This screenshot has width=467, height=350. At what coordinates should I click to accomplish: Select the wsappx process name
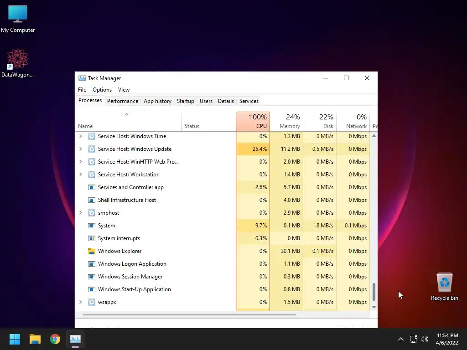107,303
